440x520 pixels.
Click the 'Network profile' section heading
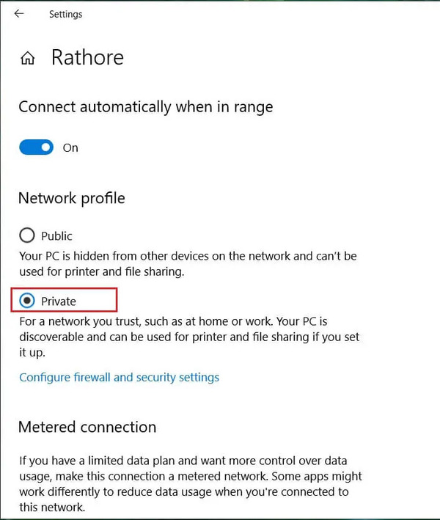click(72, 198)
